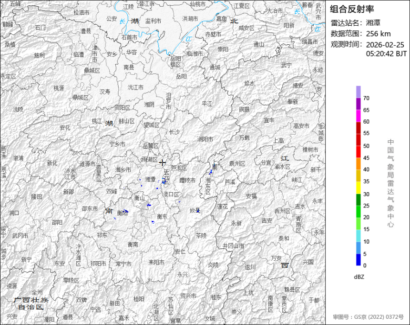
Task: Select the 256 km data range value
Action: click(379, 34)
